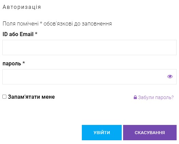Click the asterisk after пароль label
Image resolution: width=179 pixels, height=144 pixels.
pos(24,63)
